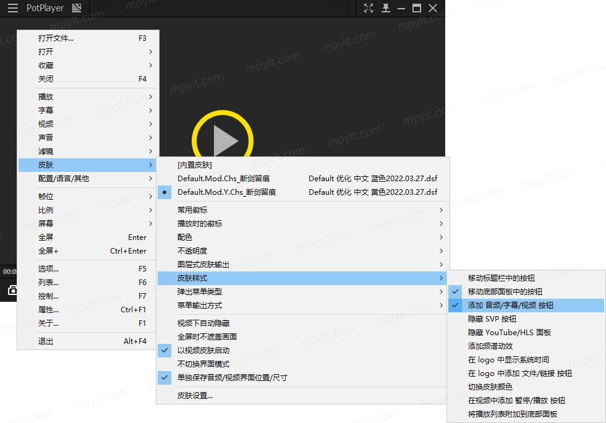
Task: Toggle the pin always-on-top icon
Action: point(385,8)
